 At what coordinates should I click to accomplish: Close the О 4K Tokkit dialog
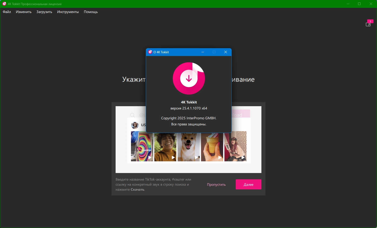point(226,52)
